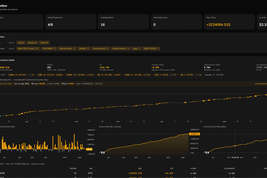Screen dimensions: 267x178
Task: Select Aucun in the portfolios filter row
Action: 11,49
